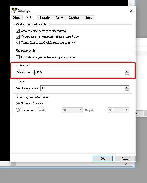
Task: Close the Settings window
Action: pyautogui.click(x=132, y=10)
